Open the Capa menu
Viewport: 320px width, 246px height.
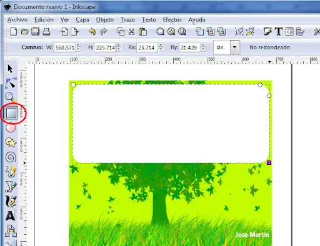pyautogui.click(x=82, y=20)
